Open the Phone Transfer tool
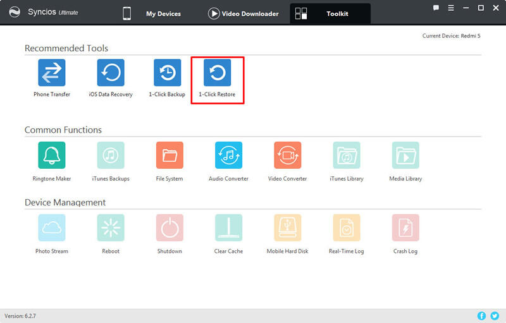Image resolution: width=506 pixels, height=323 pixels. click(x=52, y=73)
